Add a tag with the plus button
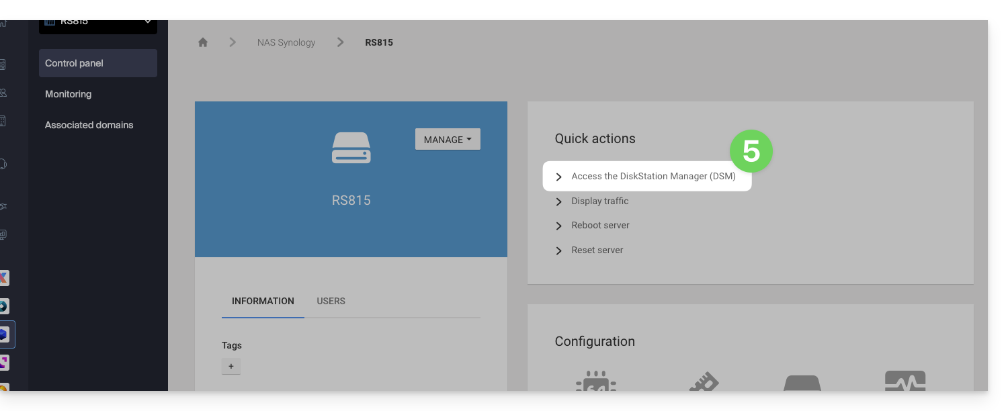Viewport: 1008px width, 411px height. (x=230, y=366)
